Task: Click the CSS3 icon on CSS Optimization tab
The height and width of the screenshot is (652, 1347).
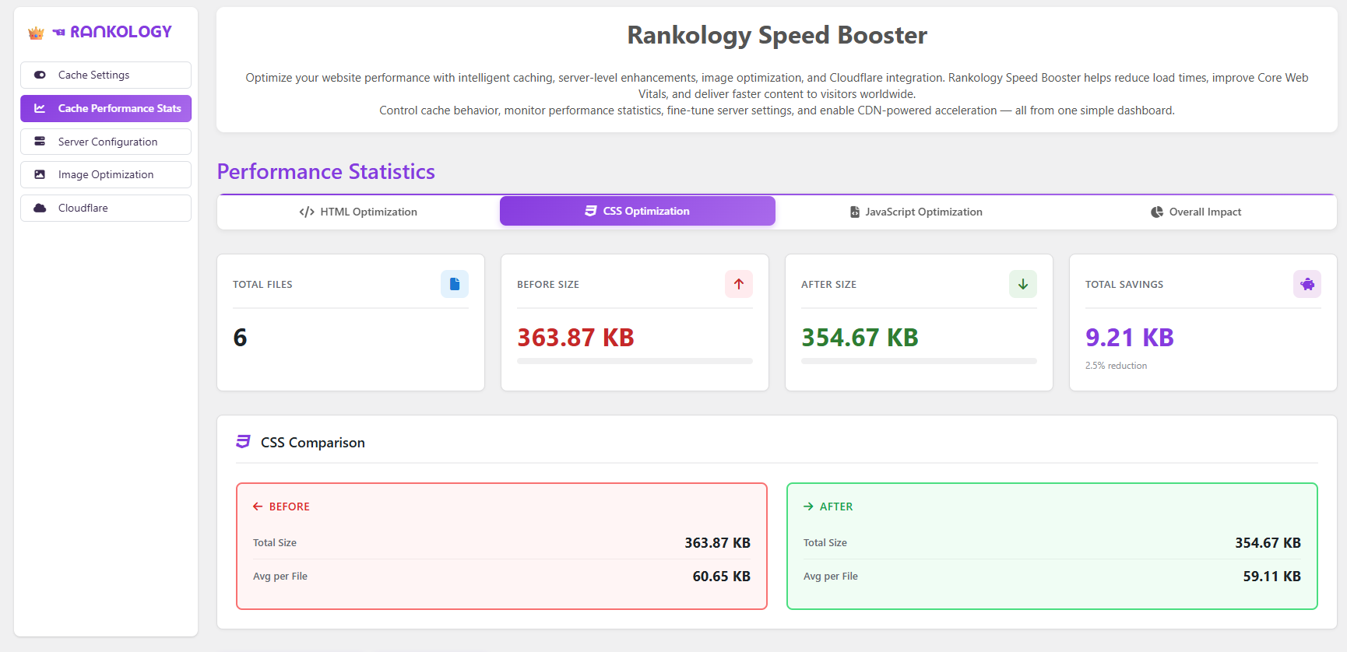Action: pyautogui.click(x=591, y=211)
